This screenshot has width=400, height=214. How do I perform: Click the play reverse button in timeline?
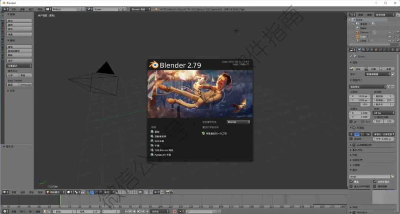tap(134, 211)
